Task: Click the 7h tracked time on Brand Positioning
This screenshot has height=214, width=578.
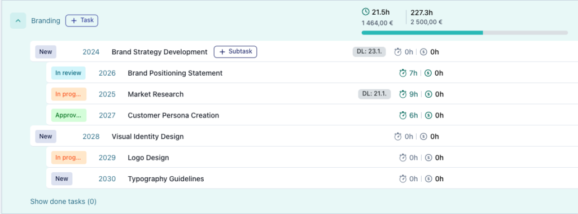Action: pos(413,73)
